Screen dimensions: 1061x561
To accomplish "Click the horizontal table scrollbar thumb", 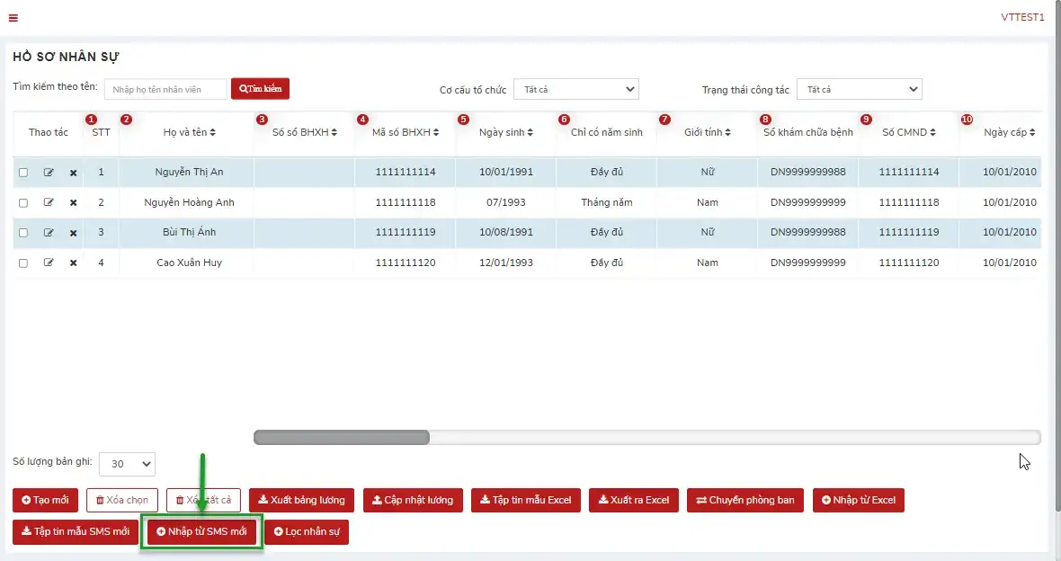I will (342, 437).
